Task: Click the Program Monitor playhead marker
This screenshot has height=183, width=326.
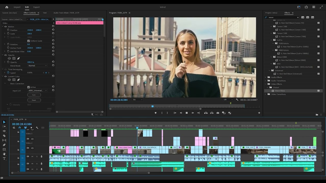Action: 153,106
